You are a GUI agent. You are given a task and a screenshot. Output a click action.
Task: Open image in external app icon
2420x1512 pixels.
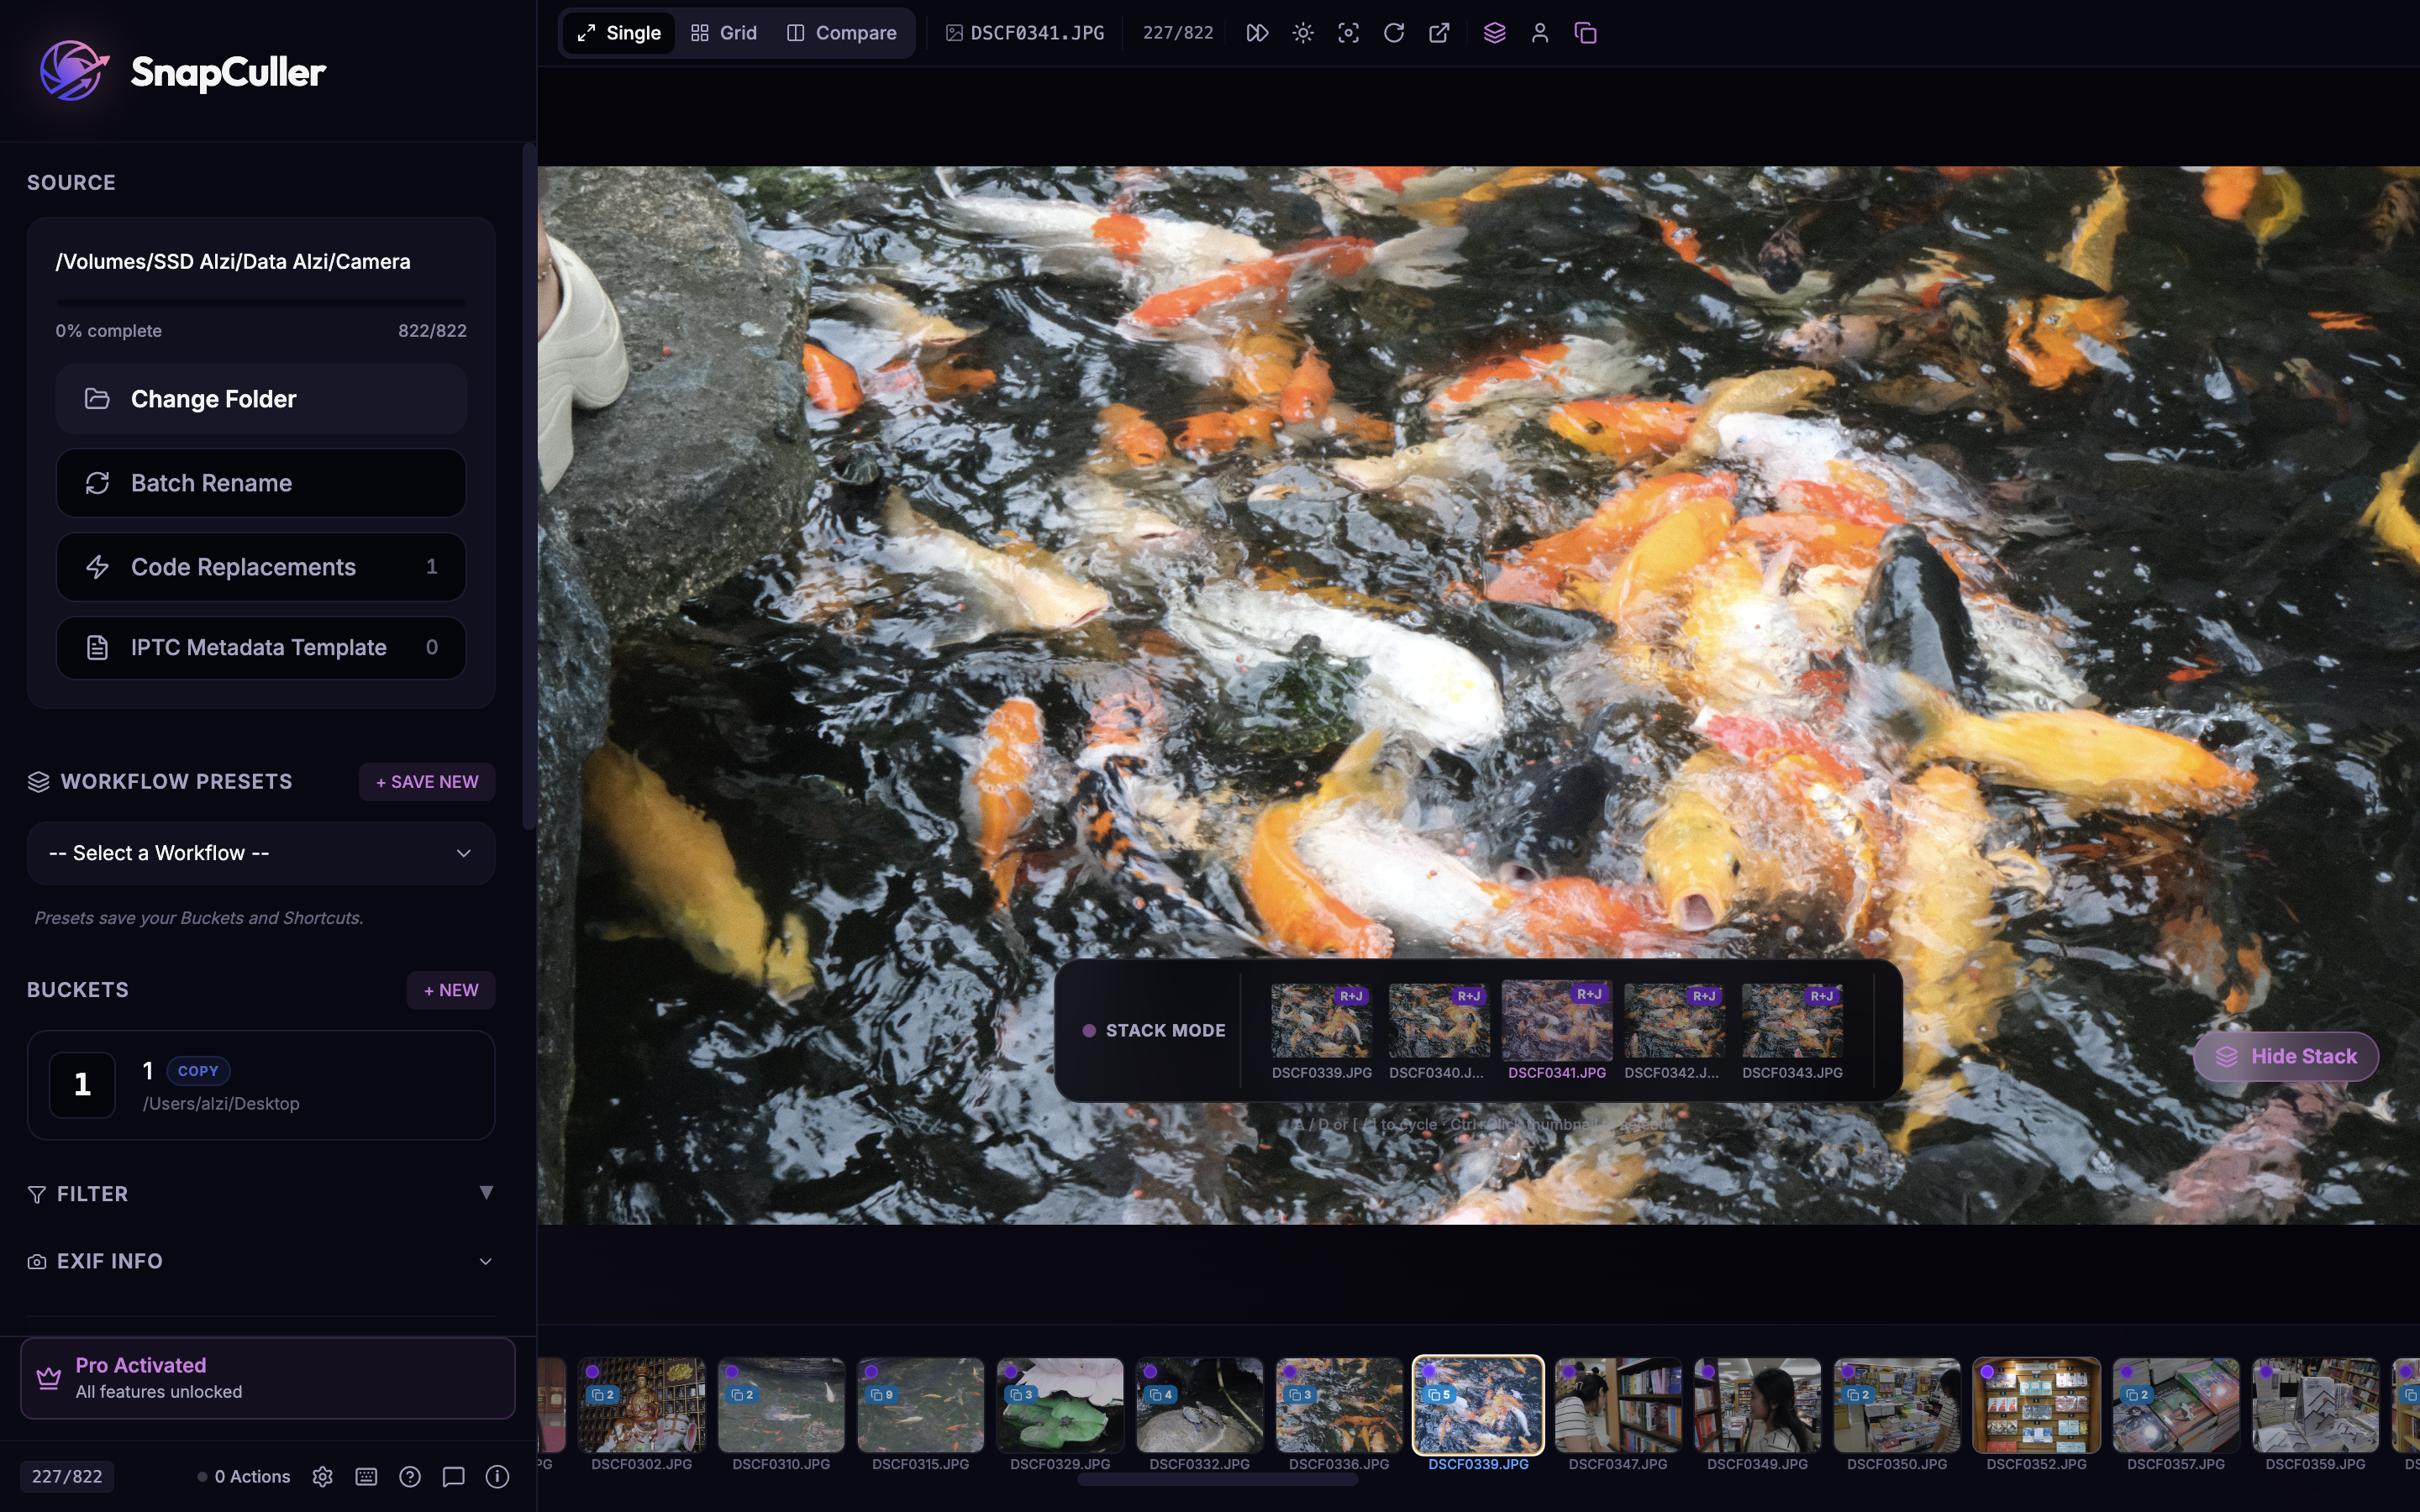click(1439, 33)
